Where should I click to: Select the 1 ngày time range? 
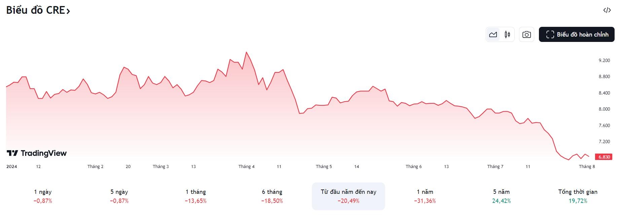click(x=43, y=196)
